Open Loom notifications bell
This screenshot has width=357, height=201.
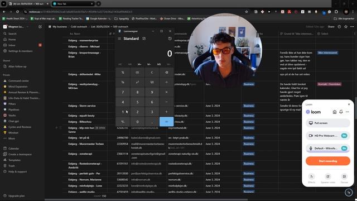click(x=341, y=112)
